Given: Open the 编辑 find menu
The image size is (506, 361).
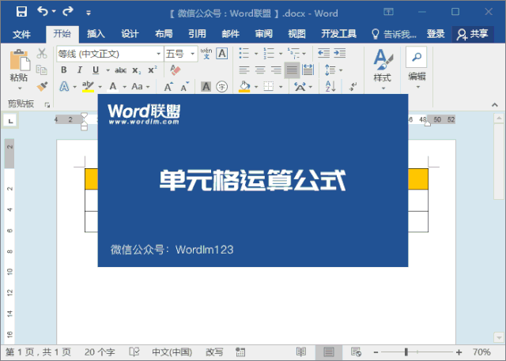Looking at the screenshot, I should click(417, 69).
